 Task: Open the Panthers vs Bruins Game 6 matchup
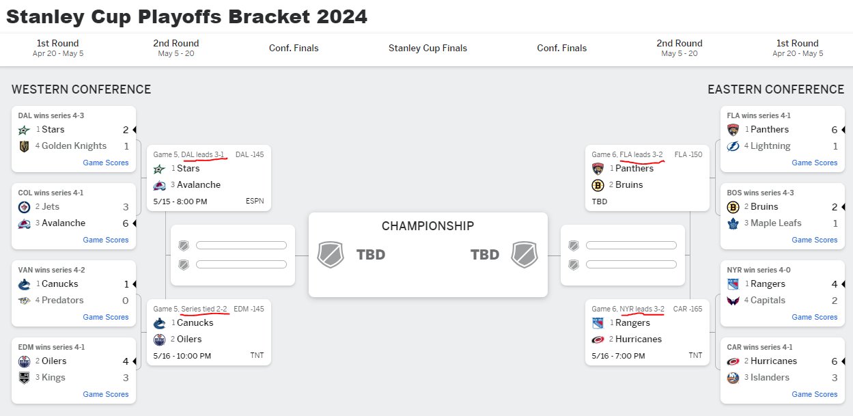tap(647, 178)
